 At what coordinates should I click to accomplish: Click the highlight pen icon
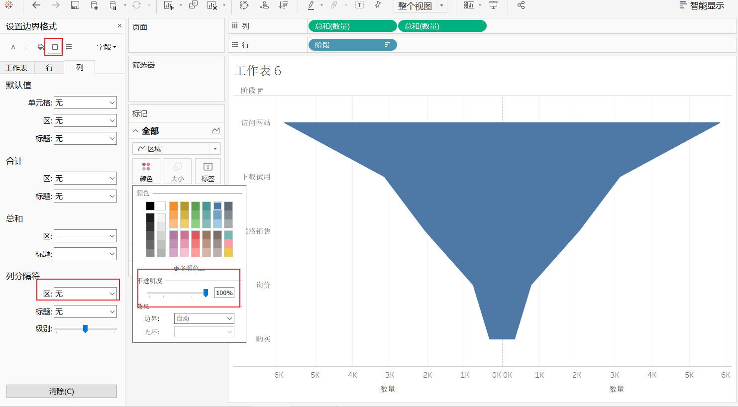click(311, 5)
